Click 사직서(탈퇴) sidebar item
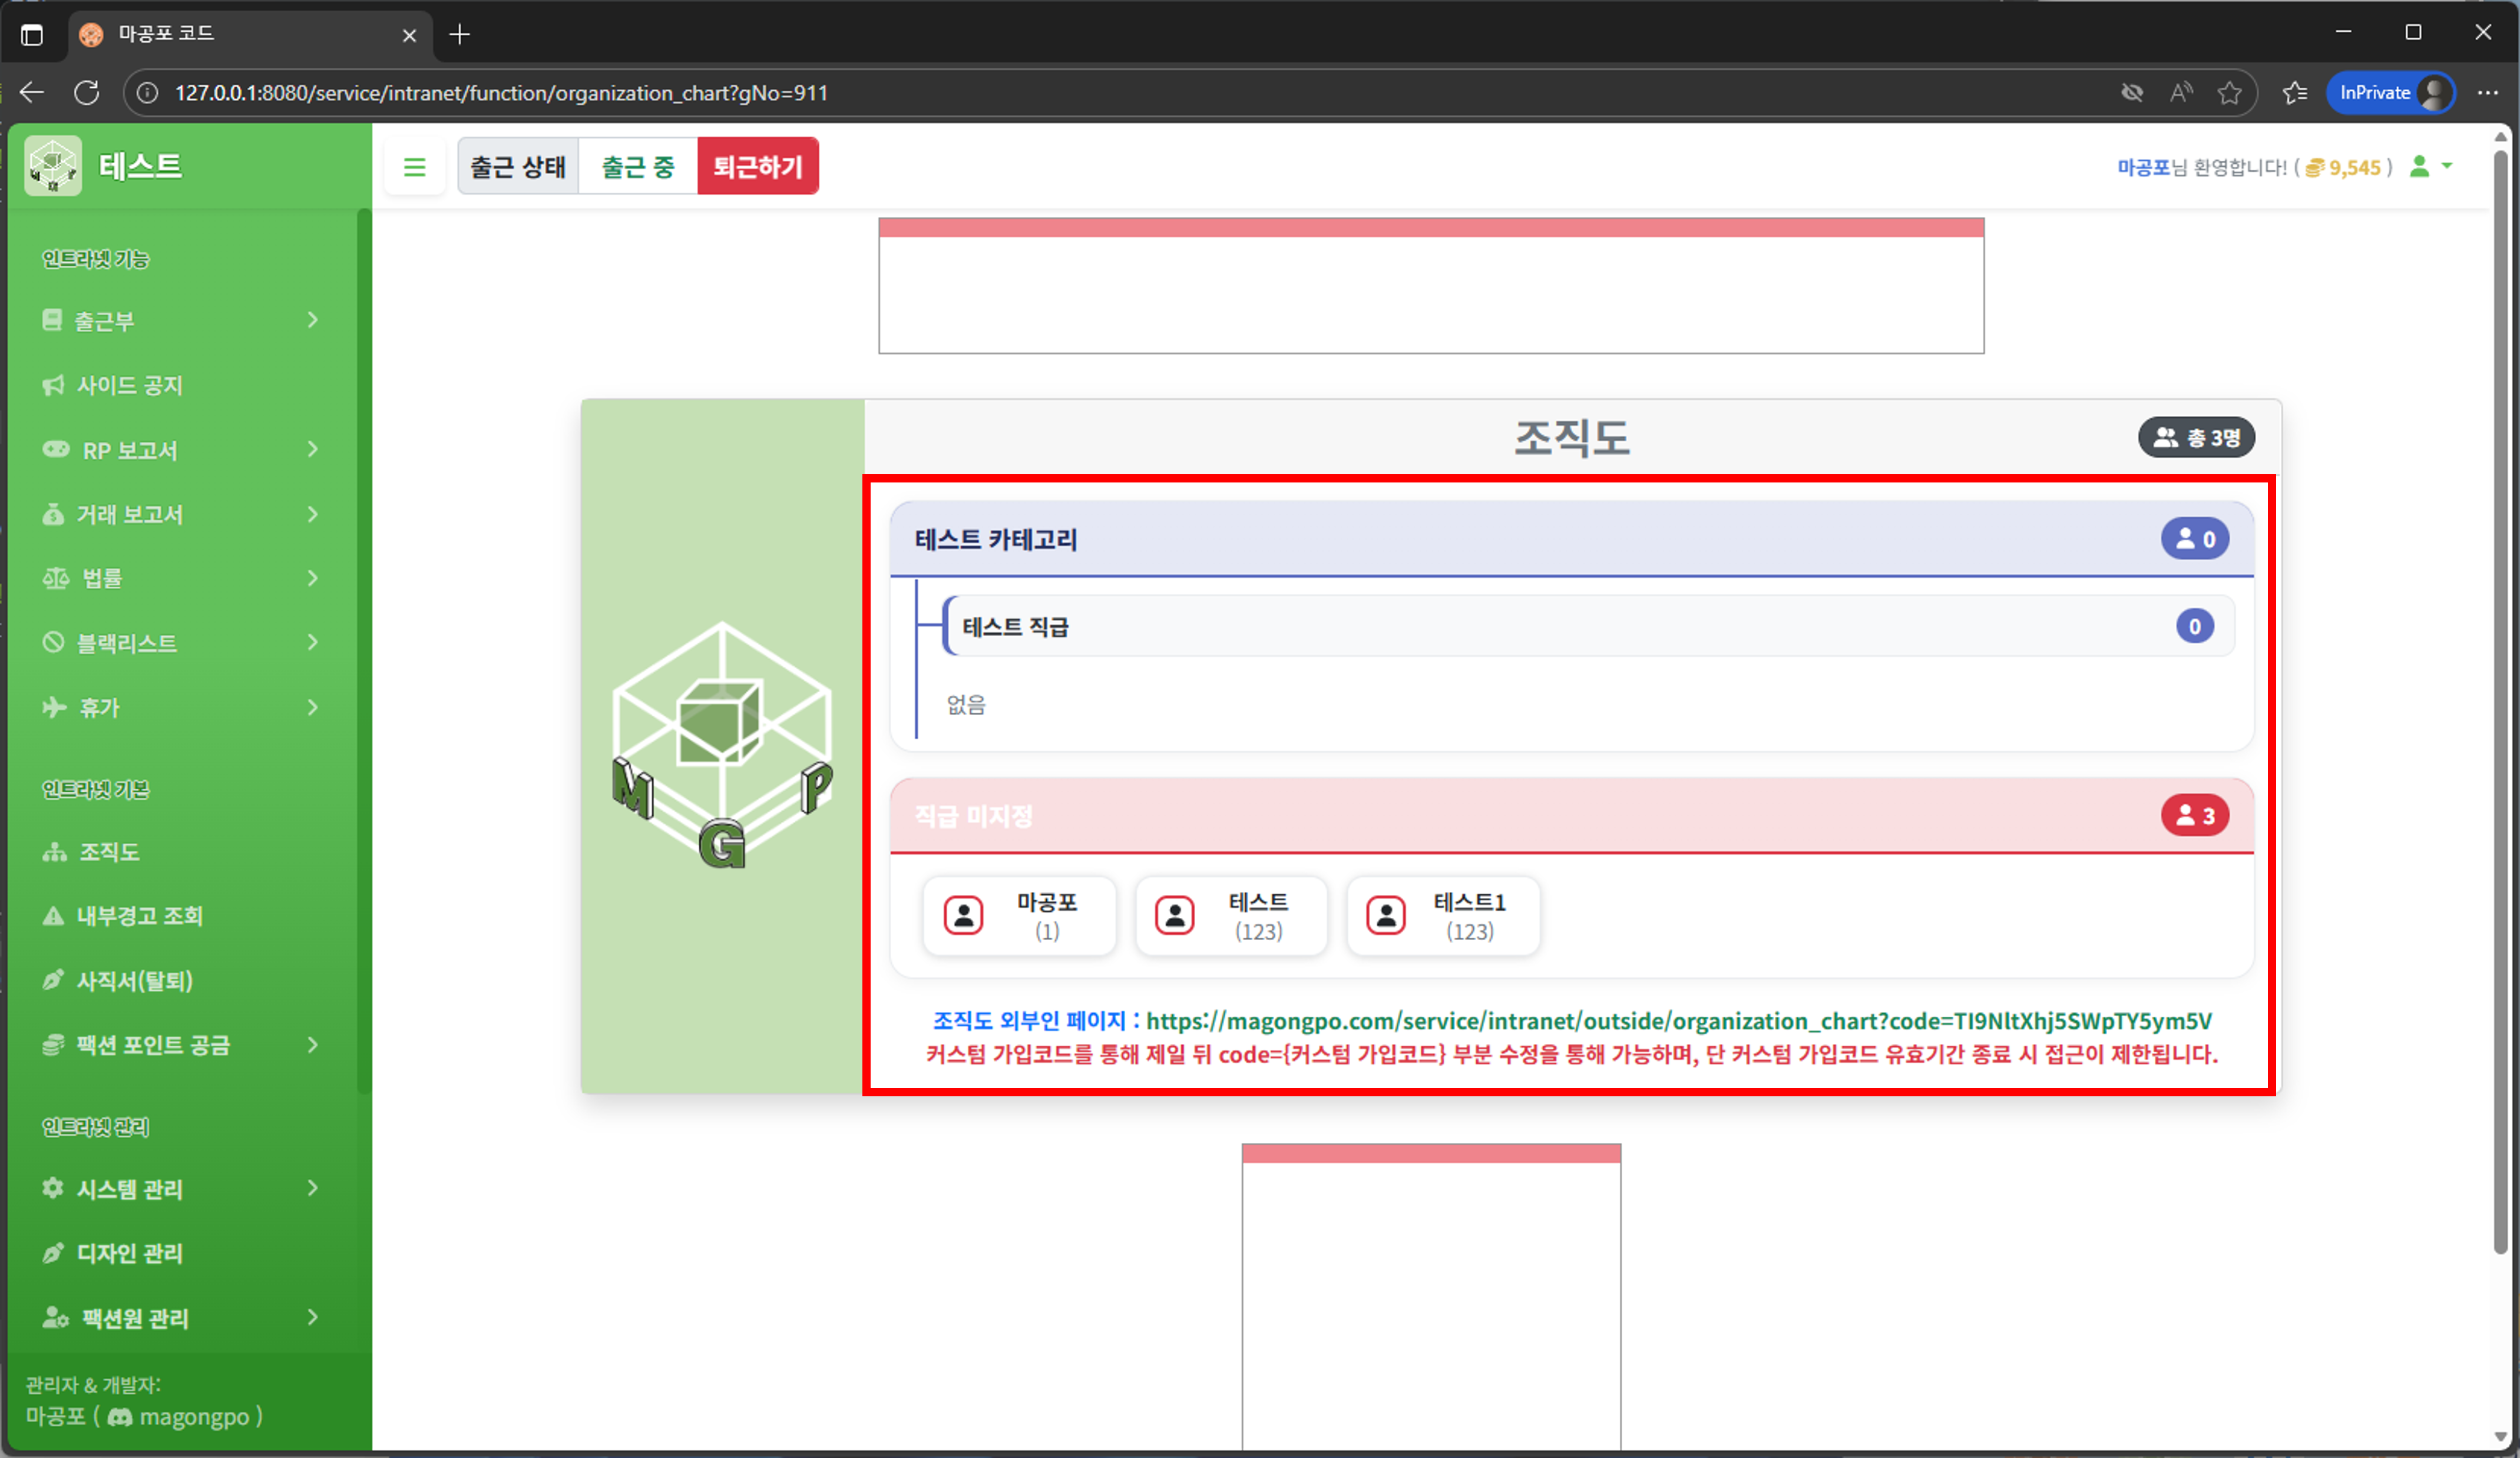 (133, 981)
